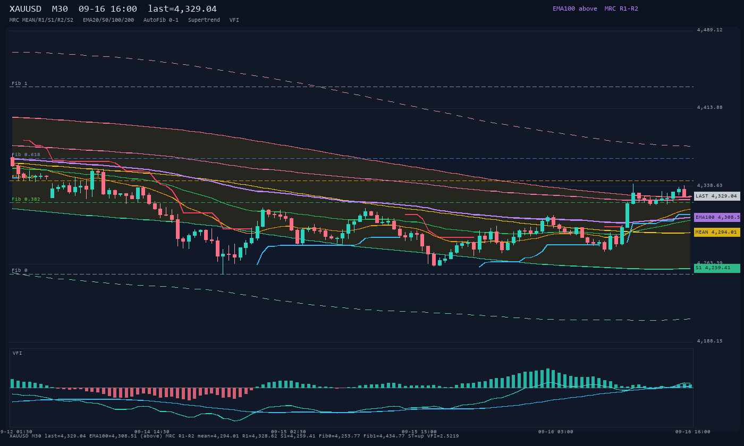744x446 pixels.
Task: Click the 09-16 03:00 time axis label
Action: [x=556, y=432]
